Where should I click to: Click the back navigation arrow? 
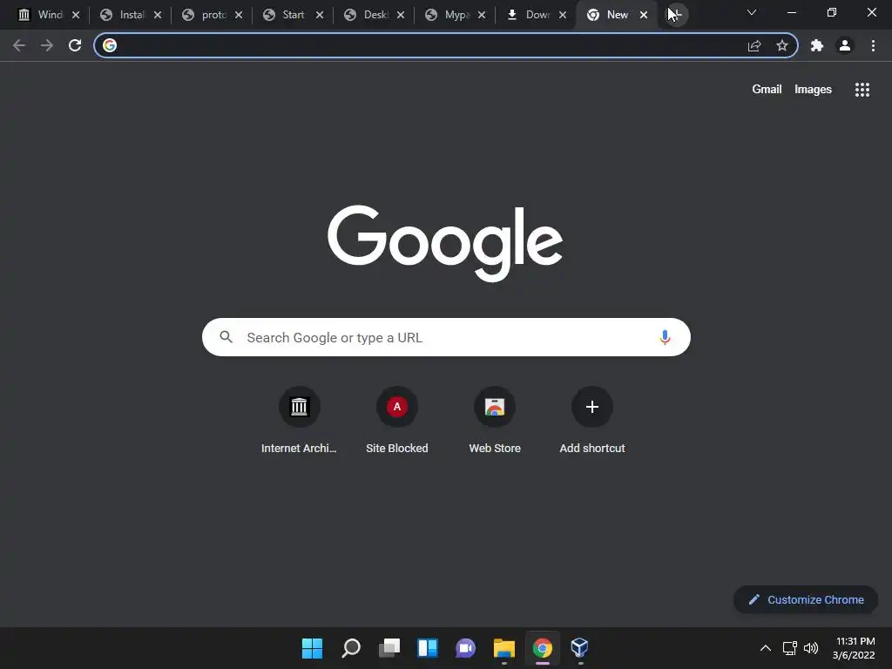coord(19,45)
